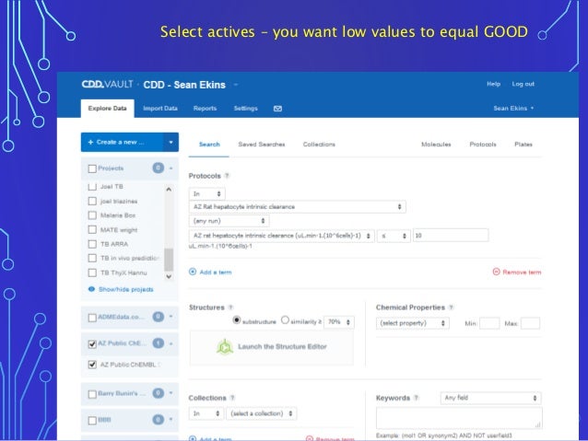Collapse the Projects section arrow
Image resolution: width=588 pixels, height=441 pixels.
[171, 168]
